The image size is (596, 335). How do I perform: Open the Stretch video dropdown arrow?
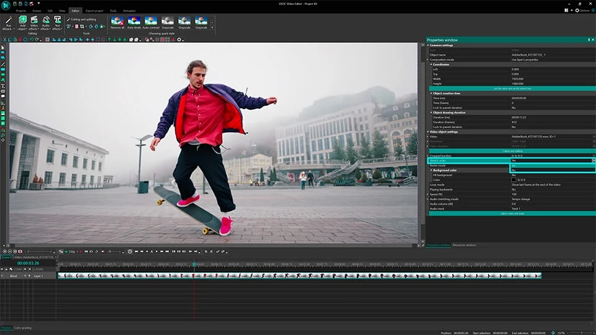click(593, 160)
